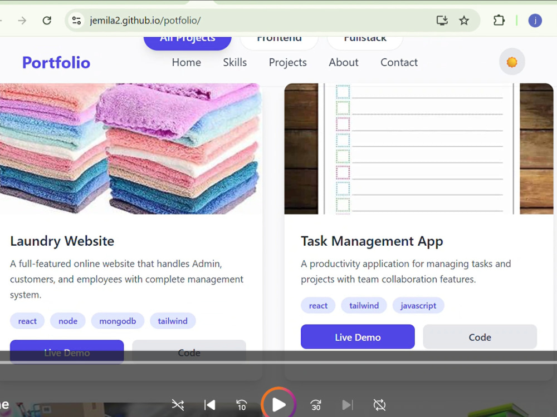Click react tag under Laundry Website
The image size is (557, 417).
[27, 321]
